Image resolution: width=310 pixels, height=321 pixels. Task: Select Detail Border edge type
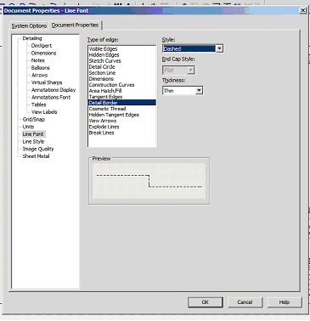coord(122,103)
